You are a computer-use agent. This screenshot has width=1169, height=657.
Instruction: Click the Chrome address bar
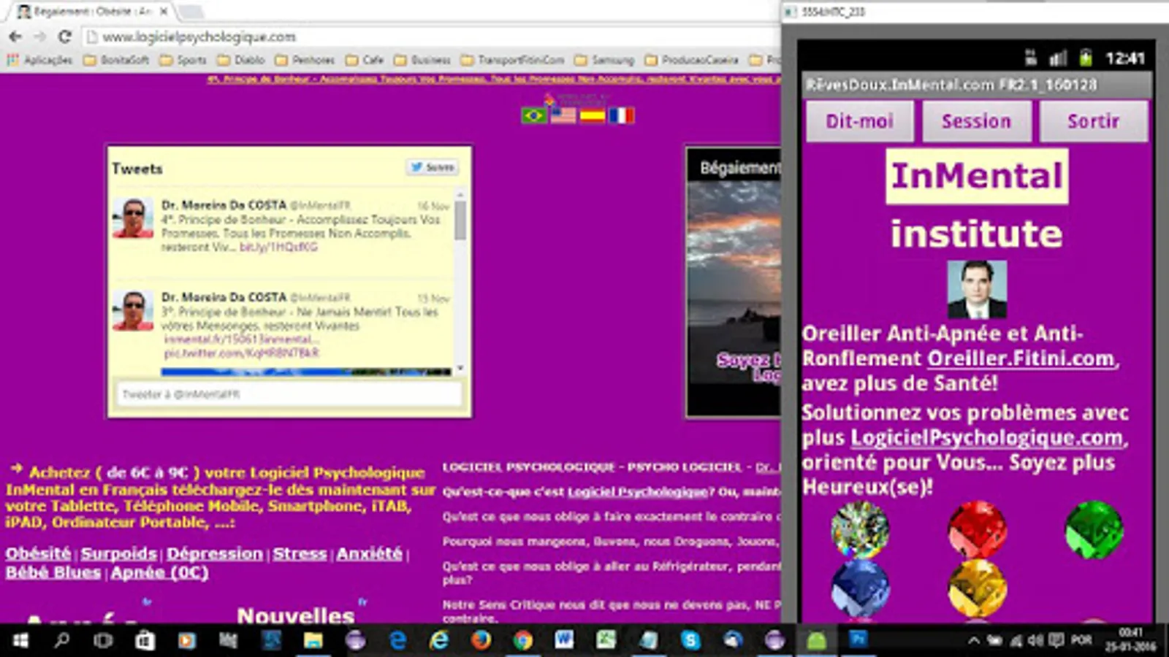431,36
